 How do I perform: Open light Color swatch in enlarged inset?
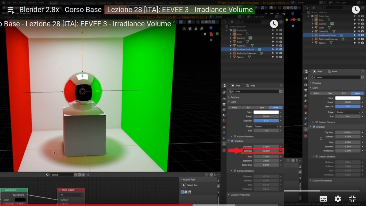[x=266, y=112]
